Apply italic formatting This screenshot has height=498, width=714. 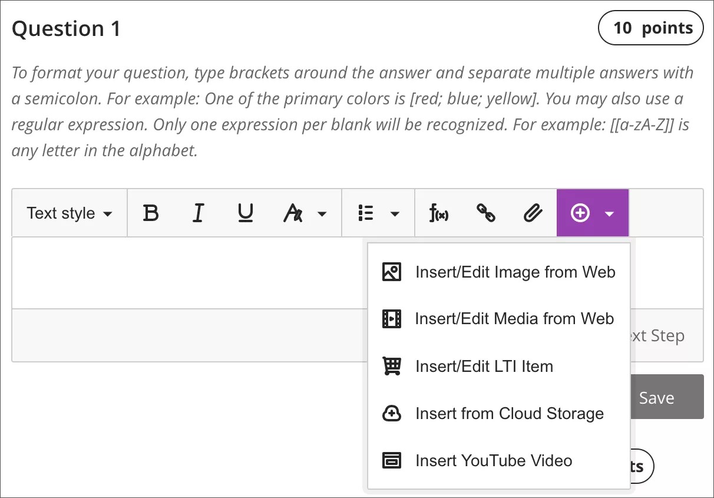click(x=198, y=213)
